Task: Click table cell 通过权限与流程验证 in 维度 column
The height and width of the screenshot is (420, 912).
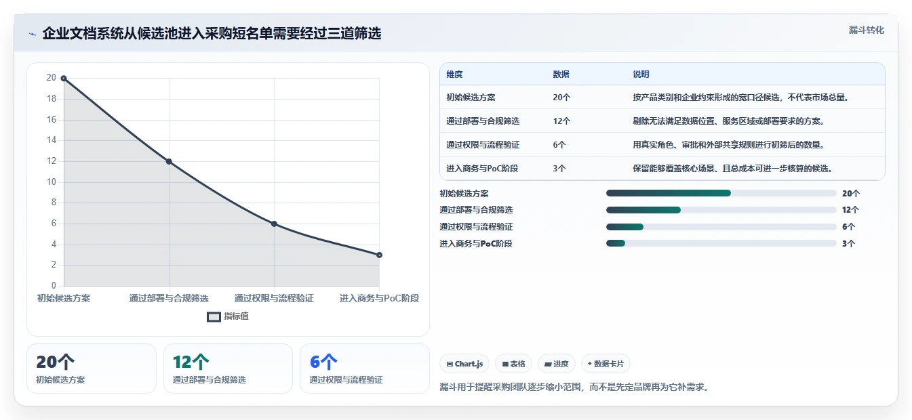Action: point(483,145)
